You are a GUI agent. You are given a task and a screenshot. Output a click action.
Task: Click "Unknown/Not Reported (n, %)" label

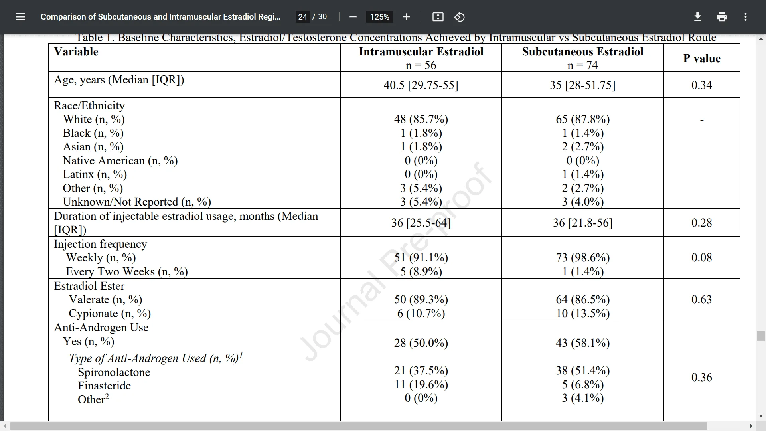pos(137,202)
